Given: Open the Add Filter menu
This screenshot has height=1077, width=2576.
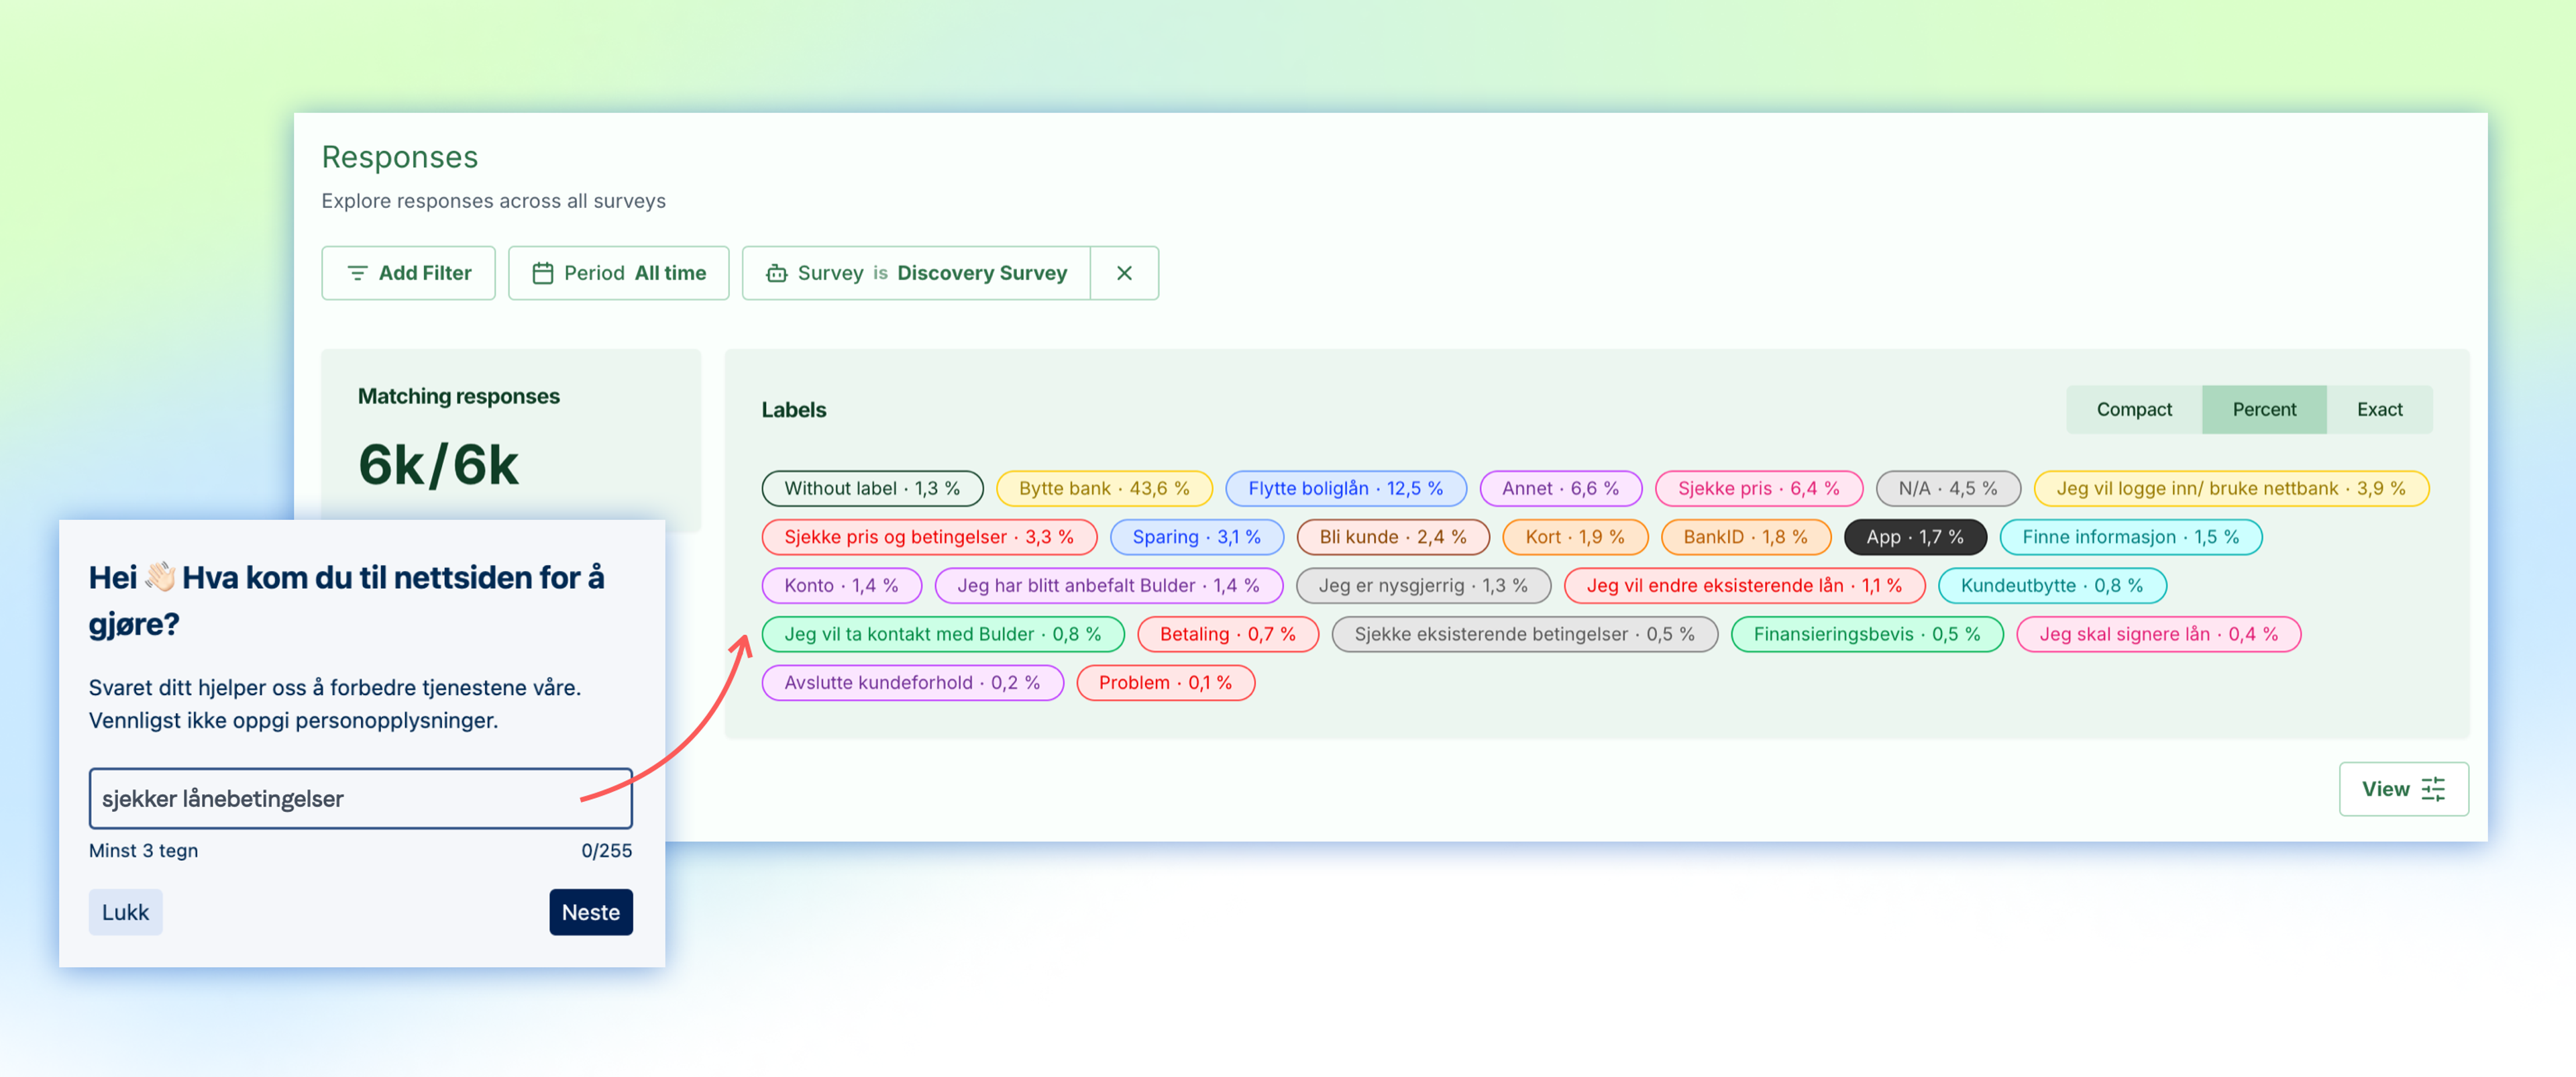Looking at the screenshot, I should pyautogui.click(x=408, y=273).
